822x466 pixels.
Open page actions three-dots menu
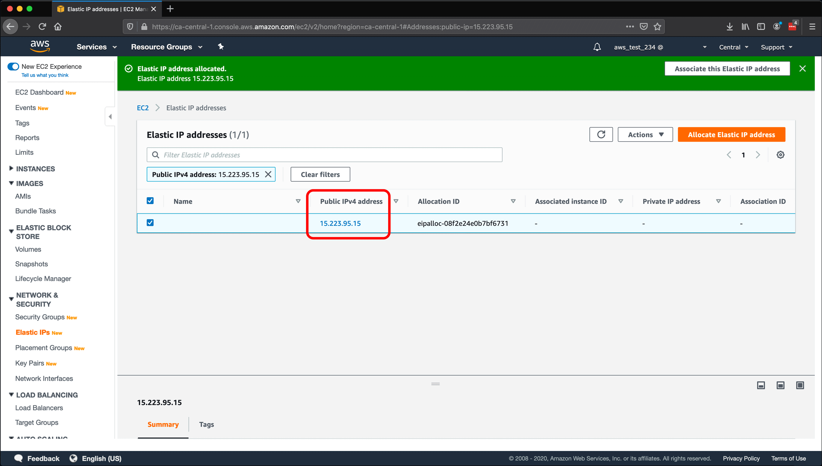(x=630, y=27)
